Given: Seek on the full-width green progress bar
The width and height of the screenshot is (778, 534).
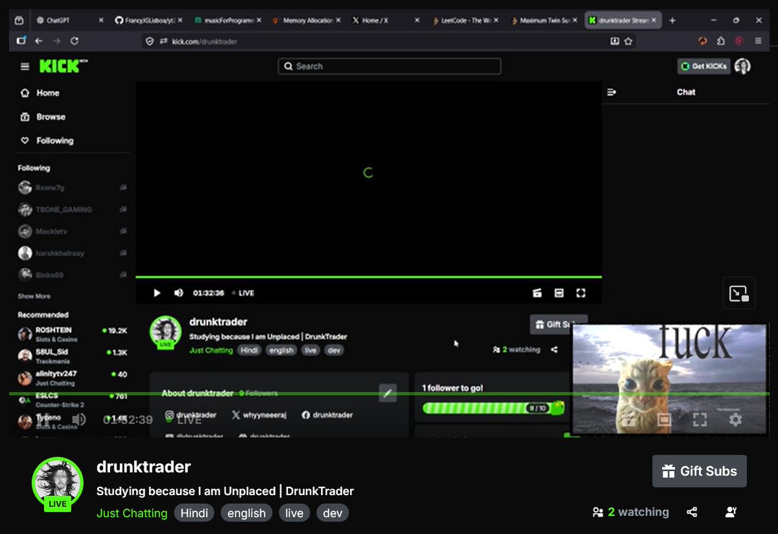Looking at the screenshot, I should 389,394.
